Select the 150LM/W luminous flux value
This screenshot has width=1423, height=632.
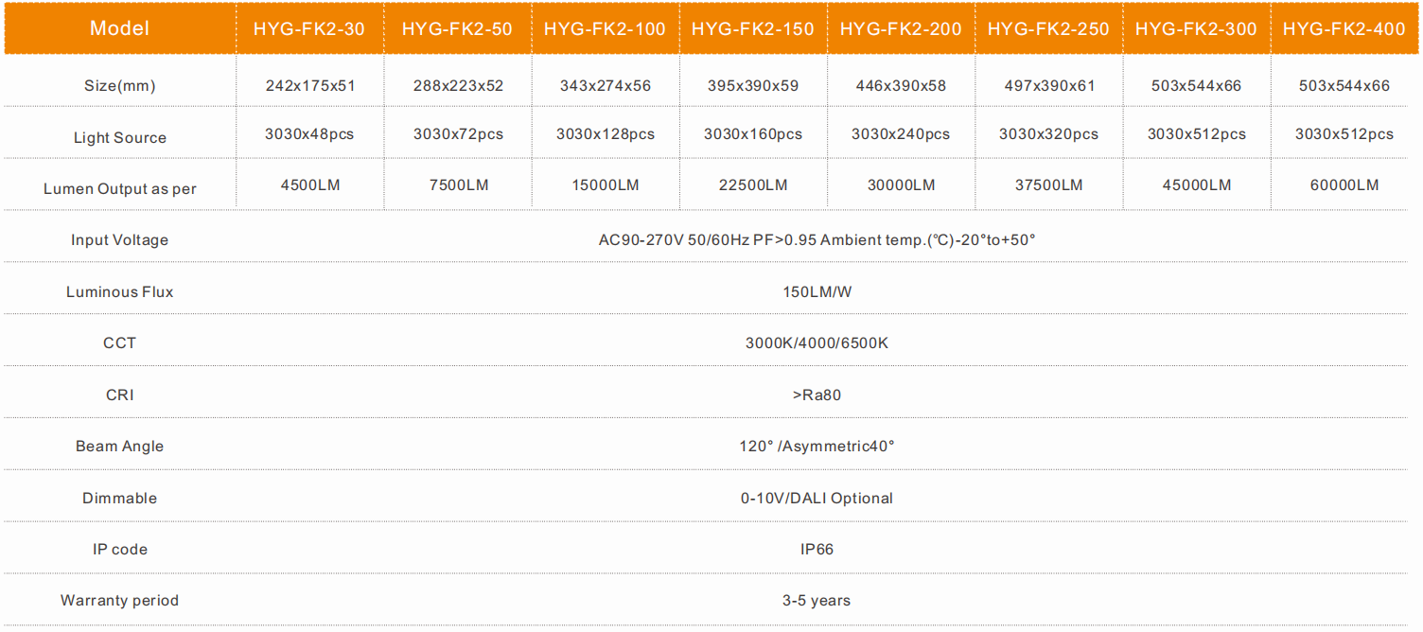point(817,292)
